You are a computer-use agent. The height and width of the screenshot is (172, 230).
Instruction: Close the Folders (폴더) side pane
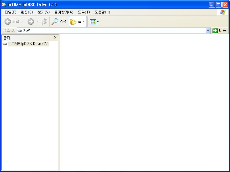[55, 38]
